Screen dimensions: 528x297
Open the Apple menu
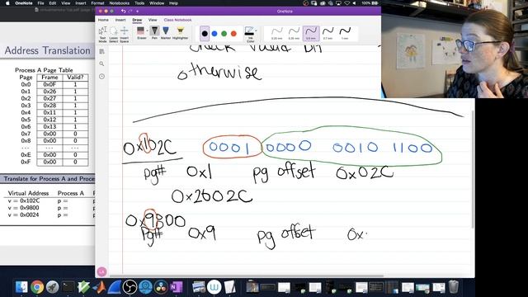(7, 3)
